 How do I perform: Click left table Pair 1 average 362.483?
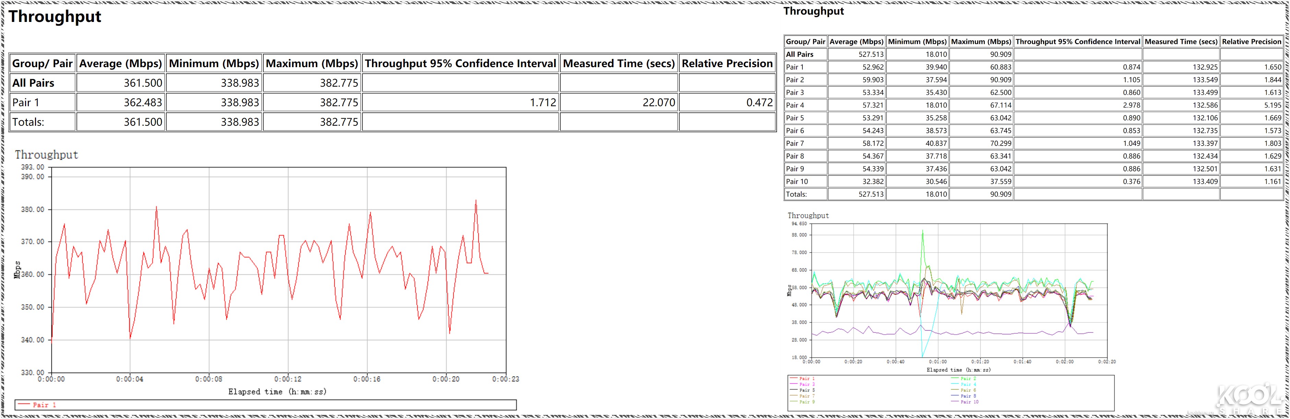tap(143, 103)
